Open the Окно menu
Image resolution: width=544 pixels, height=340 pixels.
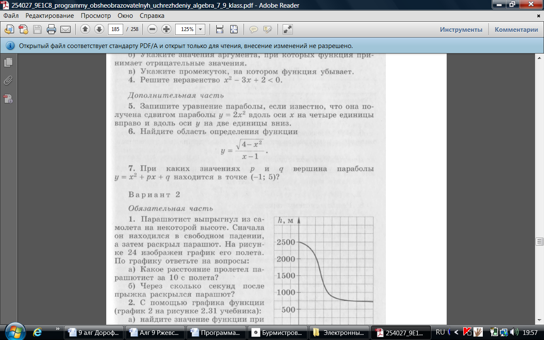pos(125,15)
